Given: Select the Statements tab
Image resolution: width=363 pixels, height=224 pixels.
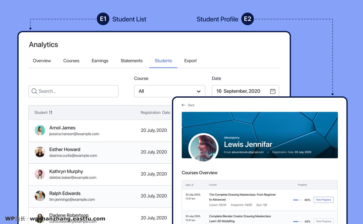Looking at the screenshot, I should pos(131,61).
